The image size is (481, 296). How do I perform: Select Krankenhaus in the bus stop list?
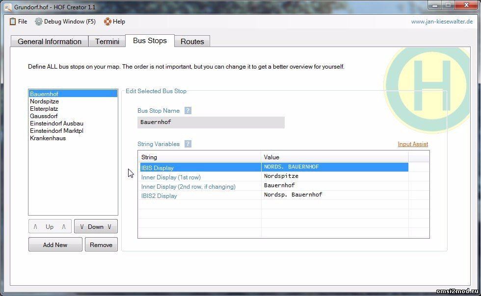click(48, 138)
